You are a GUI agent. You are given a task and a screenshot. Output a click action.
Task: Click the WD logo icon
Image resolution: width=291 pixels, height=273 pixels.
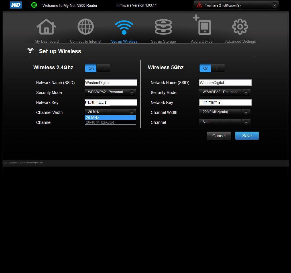[x=16, y=5]
